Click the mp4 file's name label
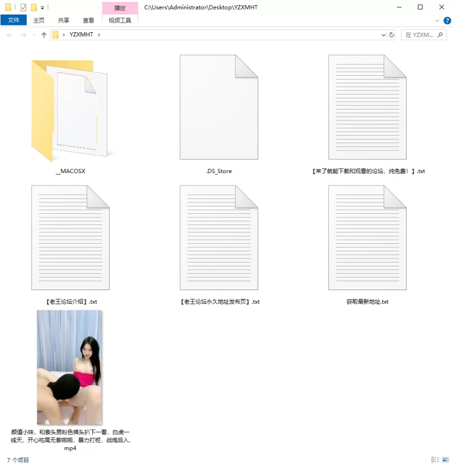The width and height of the screenshot is (453, 466). 71,440
